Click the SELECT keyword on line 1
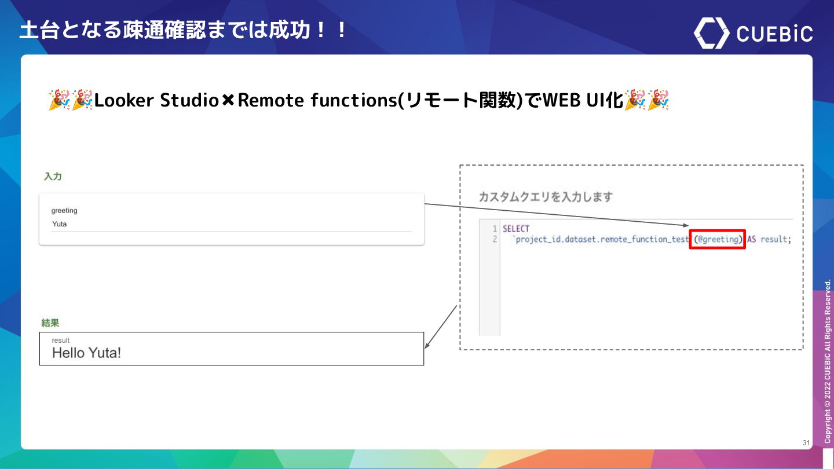Screen dimensions: 834x469 [516, 229]
